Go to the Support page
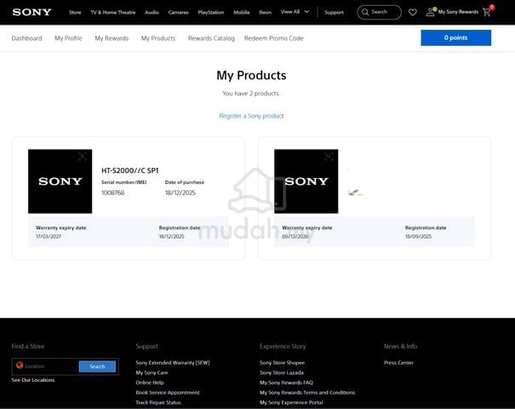Viewport: 515px width, 409px height. [x=334, y=13]
